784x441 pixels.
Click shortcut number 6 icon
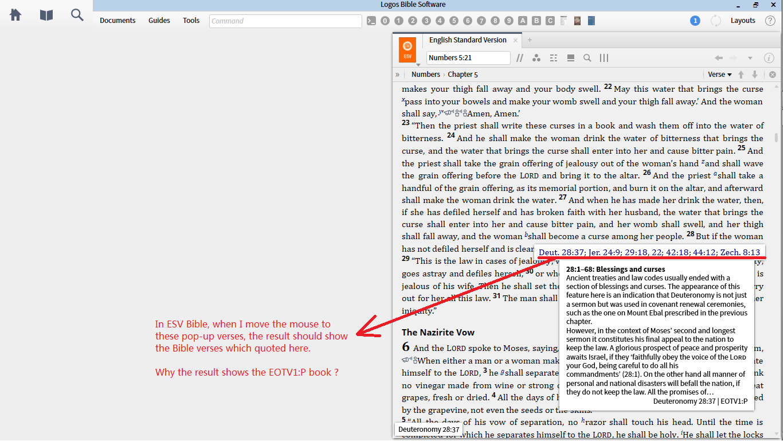[468, 21]
